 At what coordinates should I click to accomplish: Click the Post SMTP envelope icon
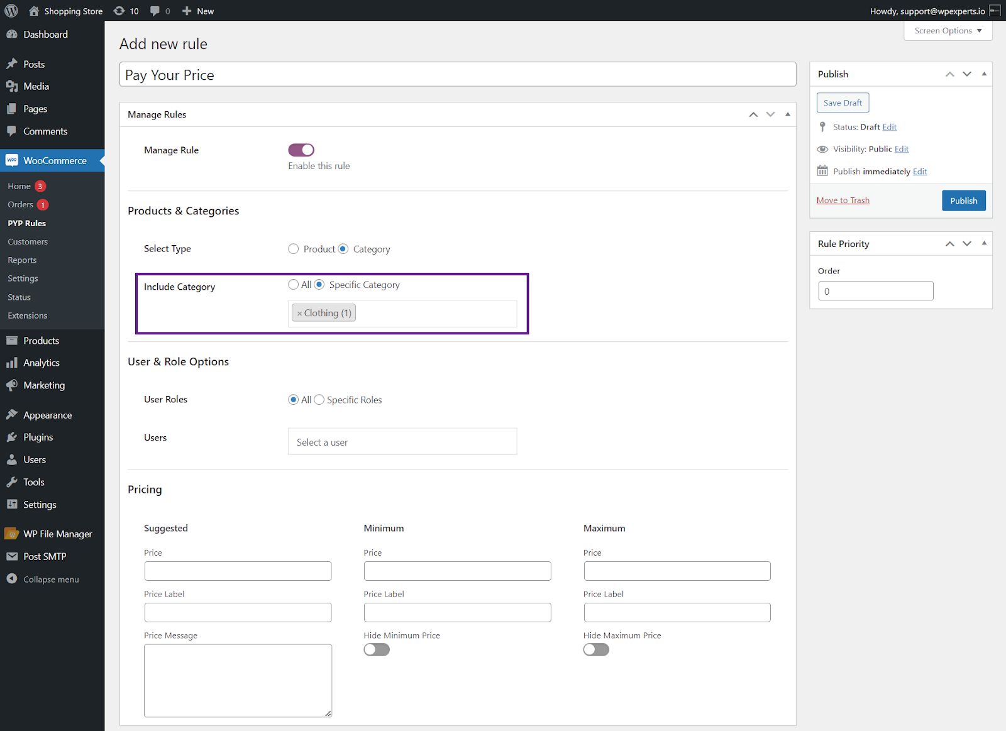pyautogui.click(x=12, y=556)
